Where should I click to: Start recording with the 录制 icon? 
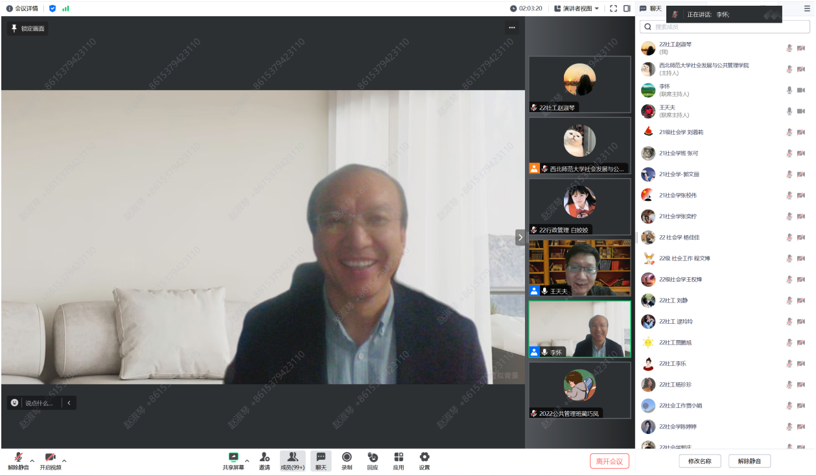point(347,457)
